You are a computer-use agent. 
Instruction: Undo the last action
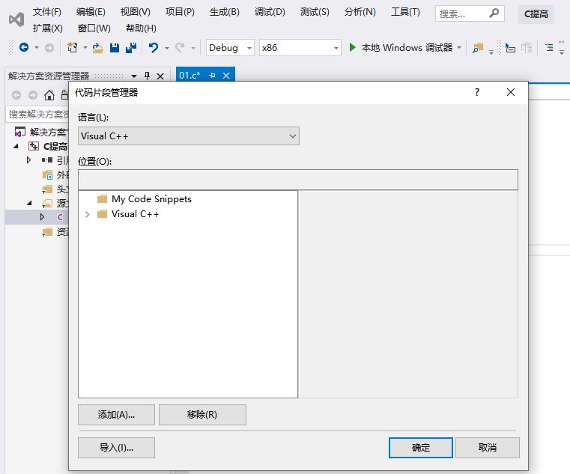[154, 48]
